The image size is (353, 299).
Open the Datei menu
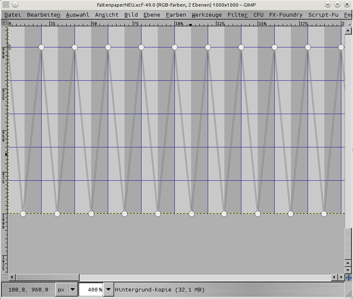pyautogui.click(x=12, y=15)
